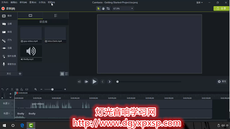Open the 编辑(E) menu

(x=14, y=2)
